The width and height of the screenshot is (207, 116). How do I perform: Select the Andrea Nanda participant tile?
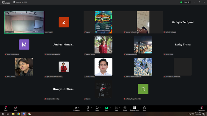64,44
